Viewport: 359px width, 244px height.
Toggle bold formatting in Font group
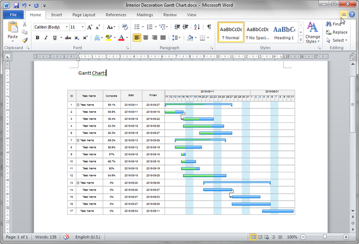pyautogui.click(x=37, y=38)
